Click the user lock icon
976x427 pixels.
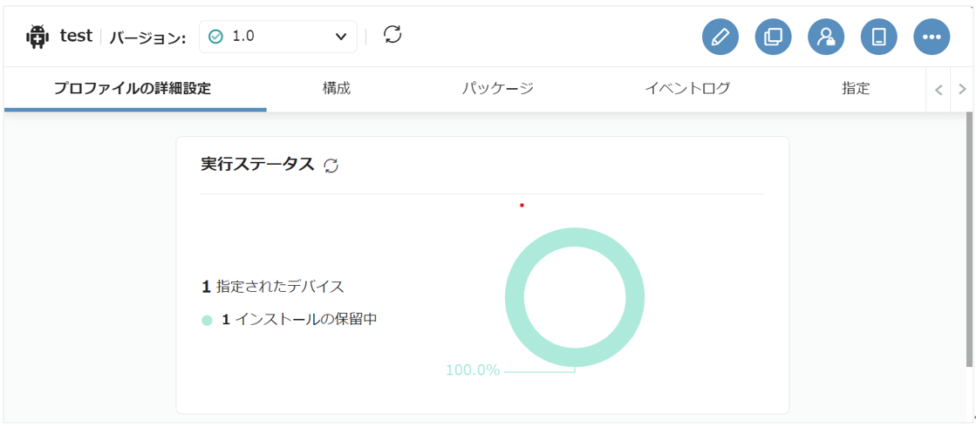click(x=826, y=37)
